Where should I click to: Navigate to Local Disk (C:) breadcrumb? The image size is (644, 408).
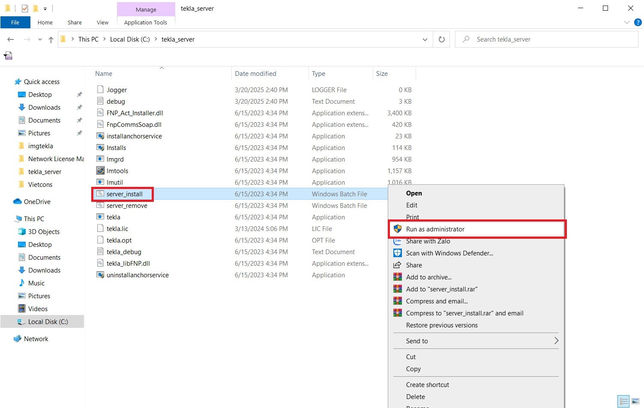click(x=130, y=39)
